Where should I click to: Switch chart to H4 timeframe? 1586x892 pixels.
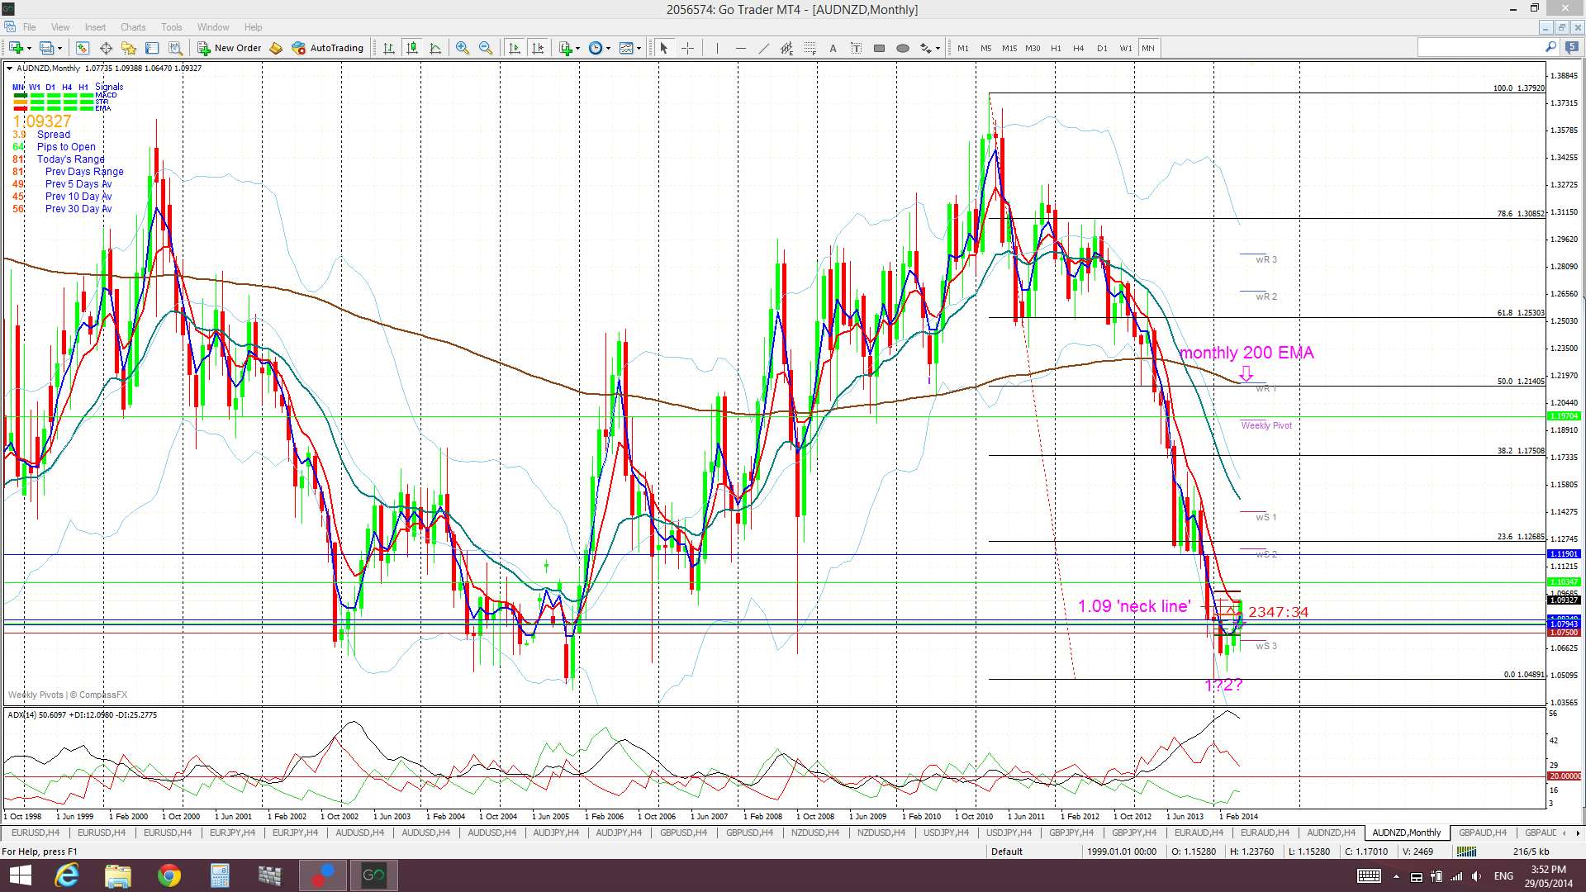point(1079,48)
